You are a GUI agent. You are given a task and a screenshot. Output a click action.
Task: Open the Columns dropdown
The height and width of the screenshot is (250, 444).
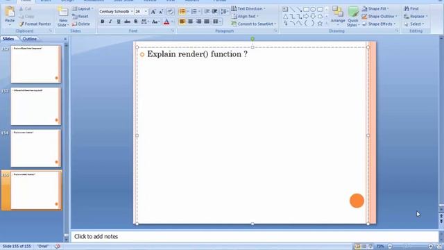(x=216, y=22)
